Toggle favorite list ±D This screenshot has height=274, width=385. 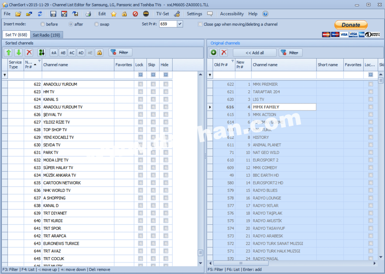81,53
